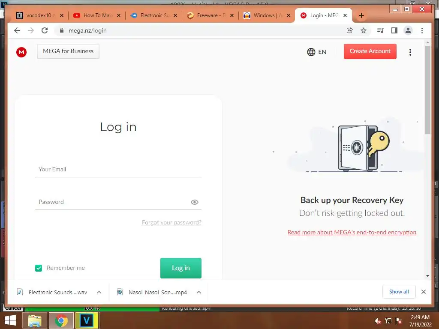Click the VEGAS render progress bar behind Chrome
The width and height of the screenshot is (439, 329).
tap(92, 309)
